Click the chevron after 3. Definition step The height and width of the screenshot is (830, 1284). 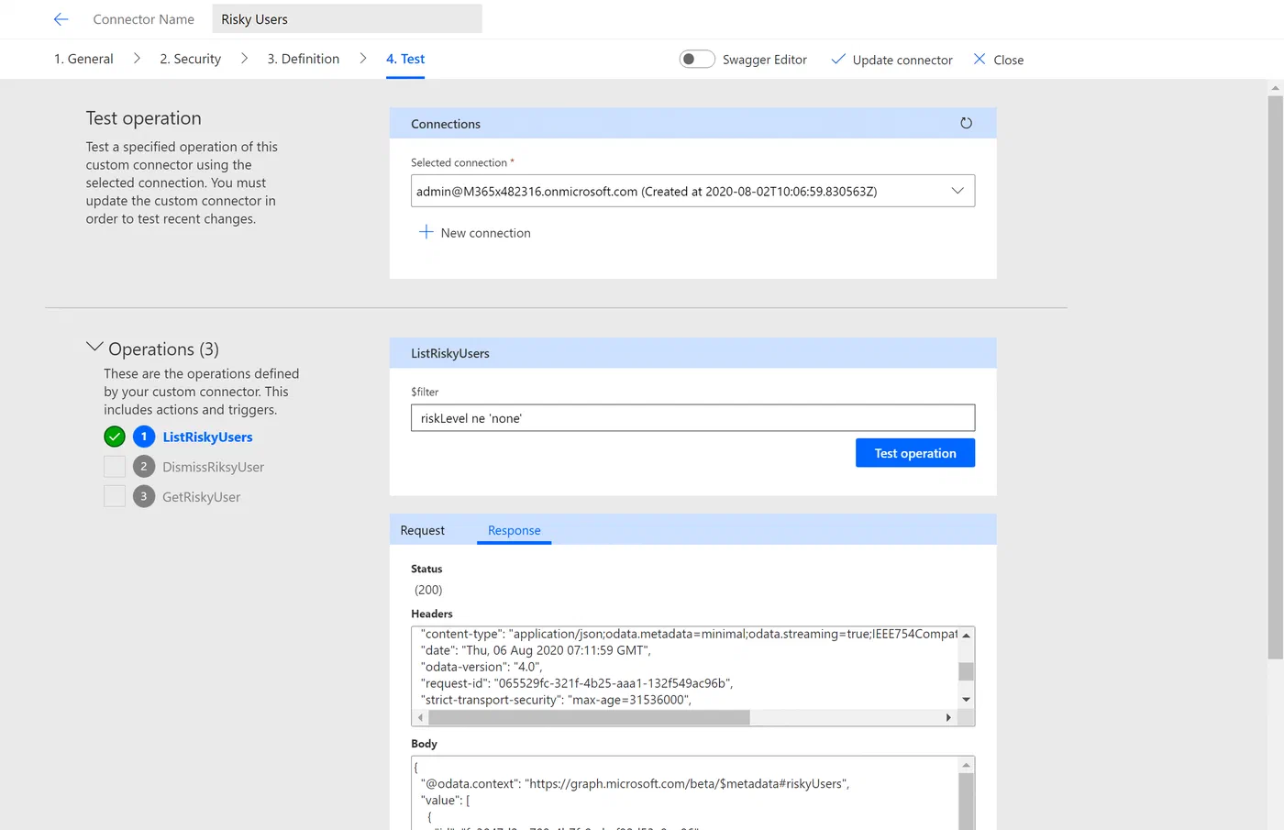click(363, 58)
